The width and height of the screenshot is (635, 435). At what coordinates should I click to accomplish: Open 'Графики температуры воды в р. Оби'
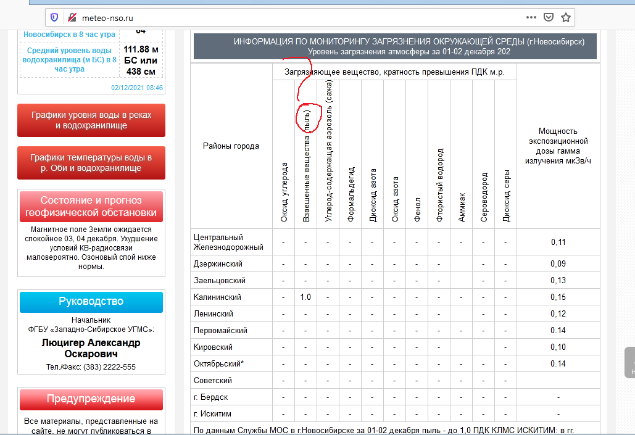91,162
